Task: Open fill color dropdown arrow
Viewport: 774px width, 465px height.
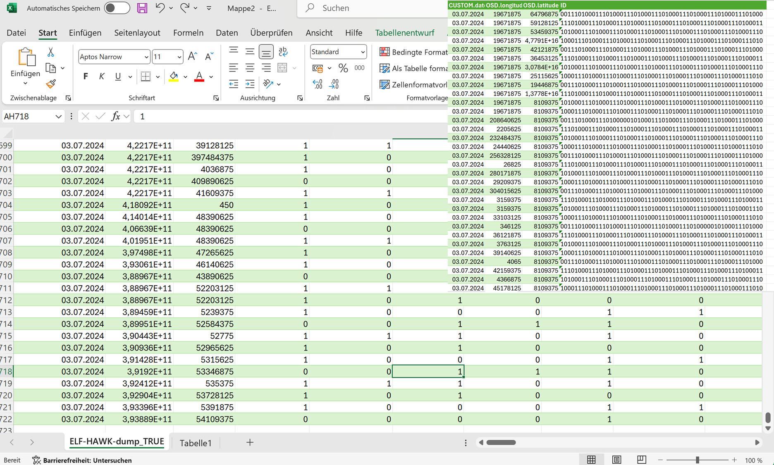Action: point(185,77)
